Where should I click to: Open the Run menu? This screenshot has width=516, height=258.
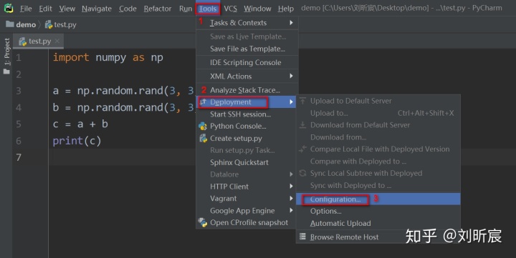point(186,9)
